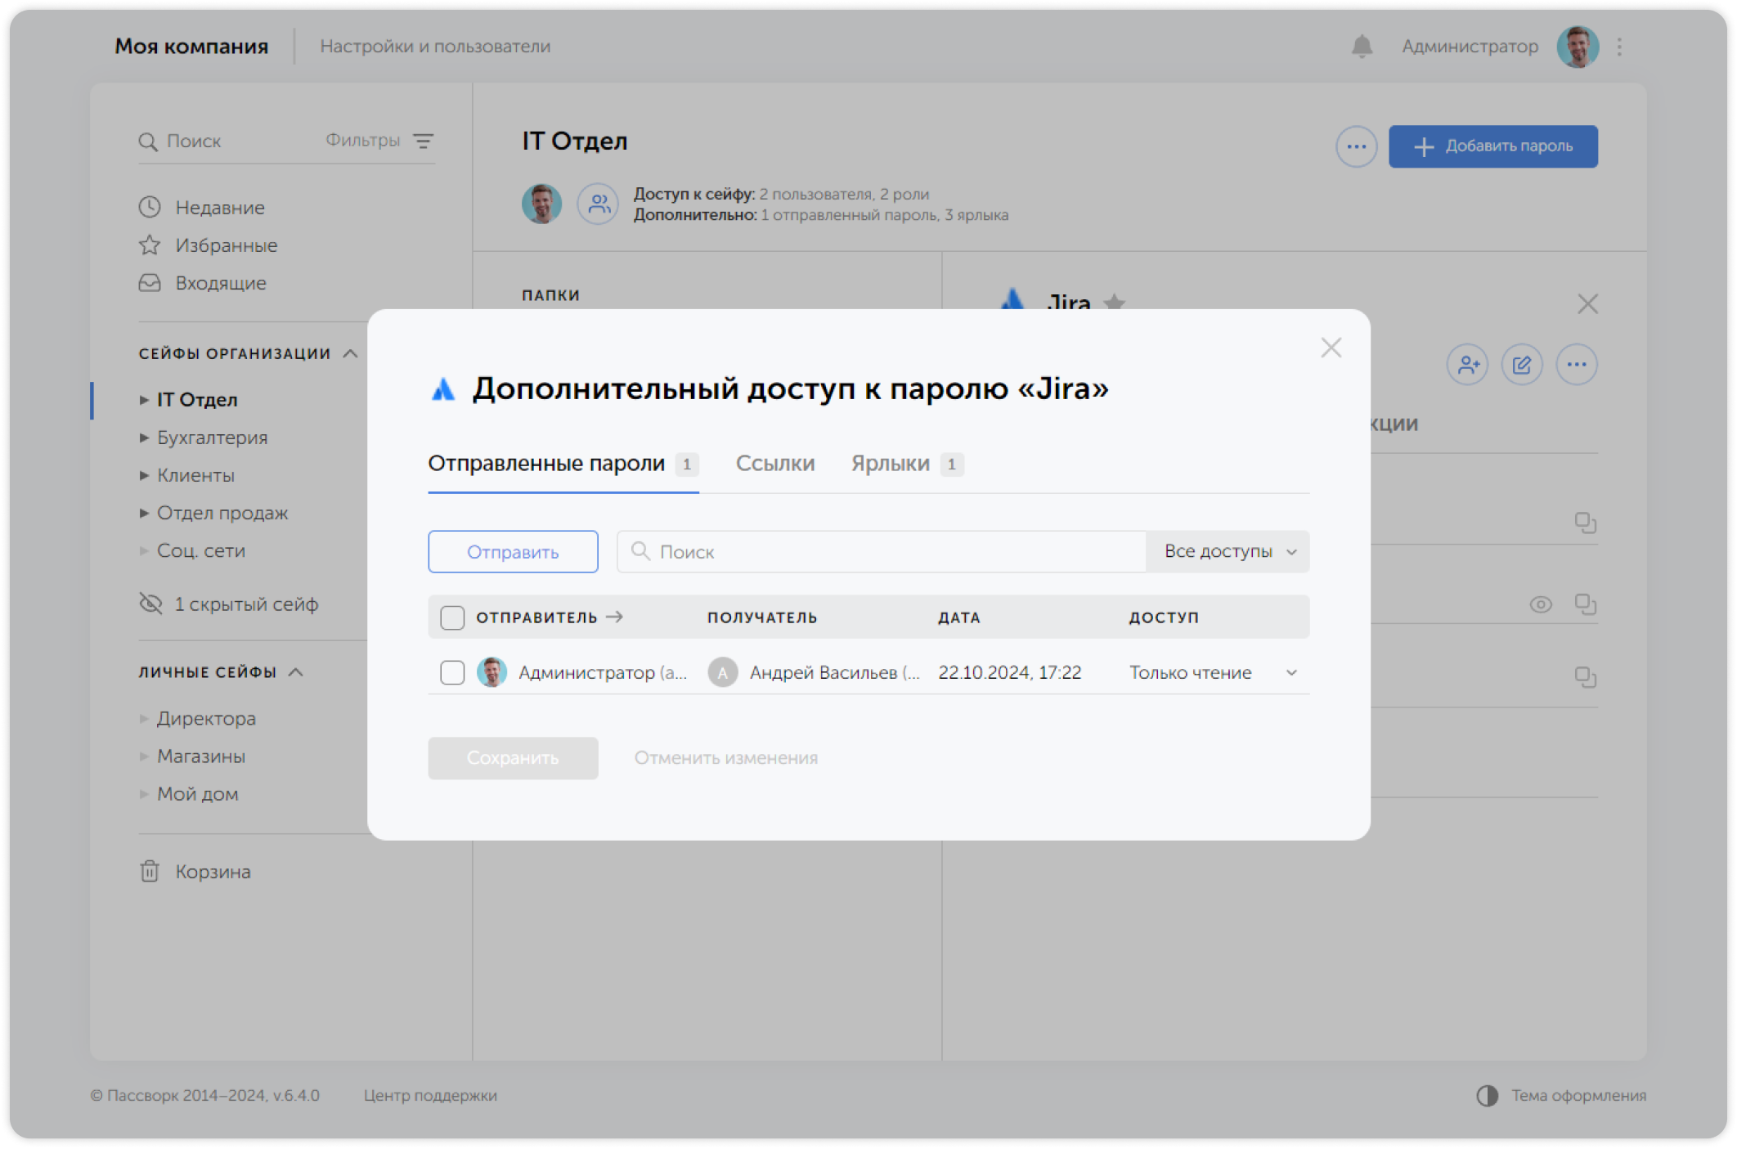This screenshot has width=1737, height=1149.
Task: Reveal the password using the eye icon
Action: (1542, 605)
